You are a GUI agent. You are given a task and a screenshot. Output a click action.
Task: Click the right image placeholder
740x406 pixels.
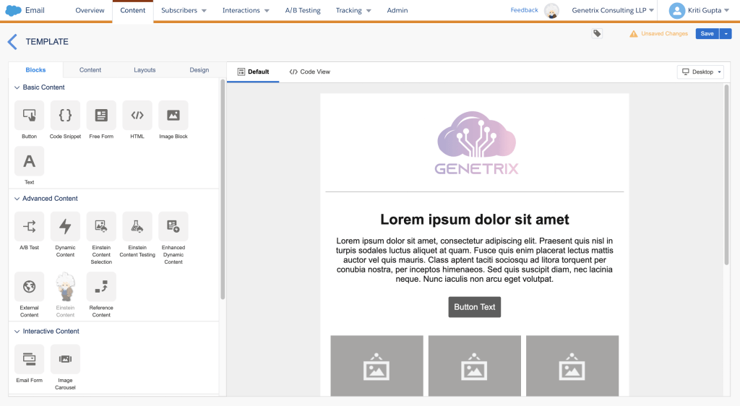572,366
